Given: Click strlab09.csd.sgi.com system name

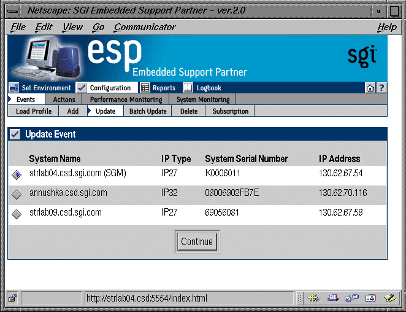Looking at the screenshot, I should point(65,213).
